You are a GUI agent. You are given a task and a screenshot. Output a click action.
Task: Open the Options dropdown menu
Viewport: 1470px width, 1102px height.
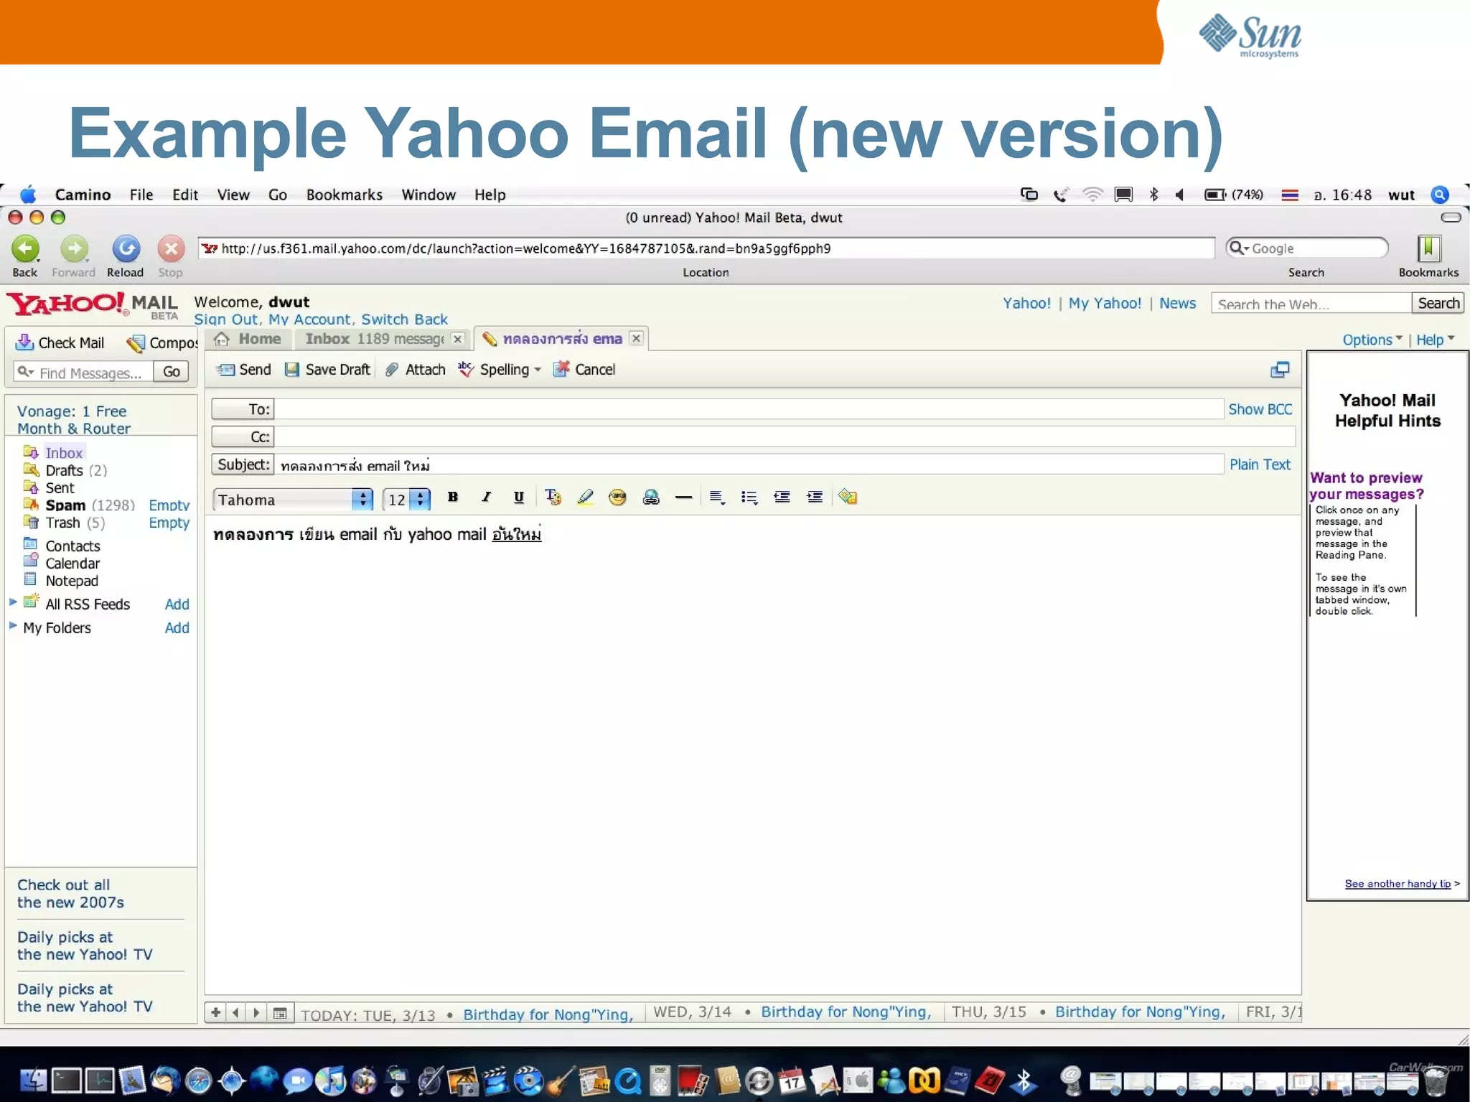(1372, 340)
